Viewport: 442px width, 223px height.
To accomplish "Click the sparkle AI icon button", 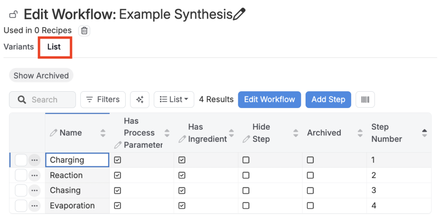I will (x=139, y=99).
